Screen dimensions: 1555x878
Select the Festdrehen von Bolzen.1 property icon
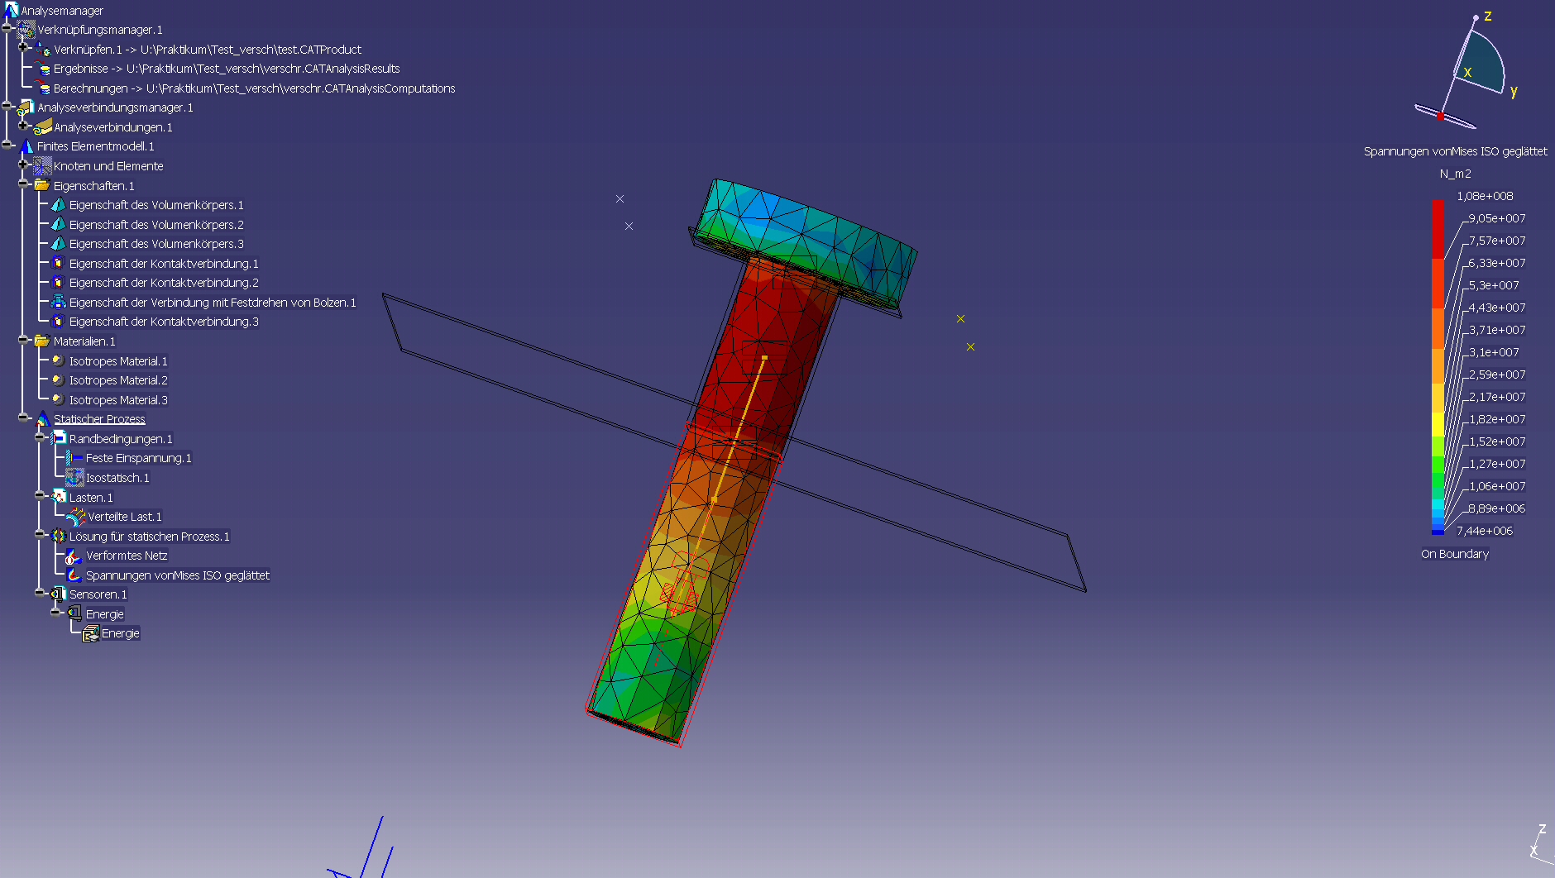pos(58,302)
